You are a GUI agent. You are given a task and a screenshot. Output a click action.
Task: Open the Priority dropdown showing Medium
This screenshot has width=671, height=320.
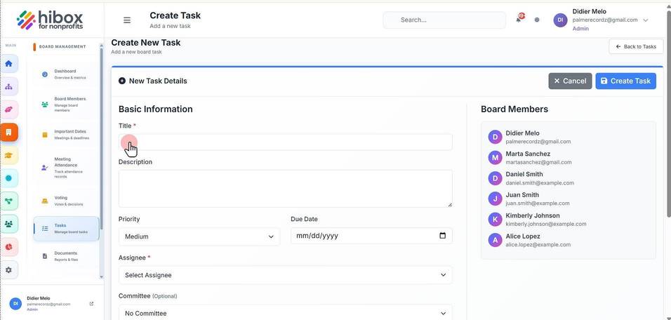pyautogui.click(x=199, y=236)
